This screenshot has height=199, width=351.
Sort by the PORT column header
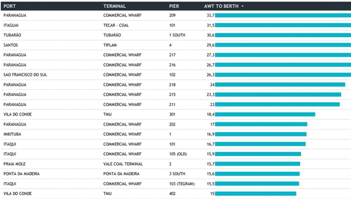9,6
